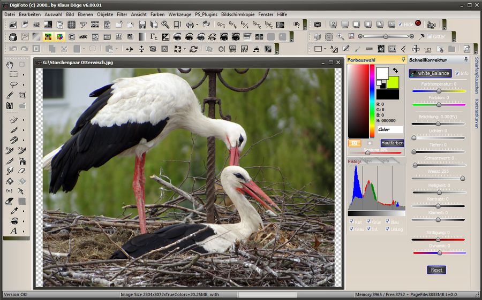The height and width of the screenshot is (300, 482).
Task: Open the PS_Plugins menu
Action: [x=206, y=14]
